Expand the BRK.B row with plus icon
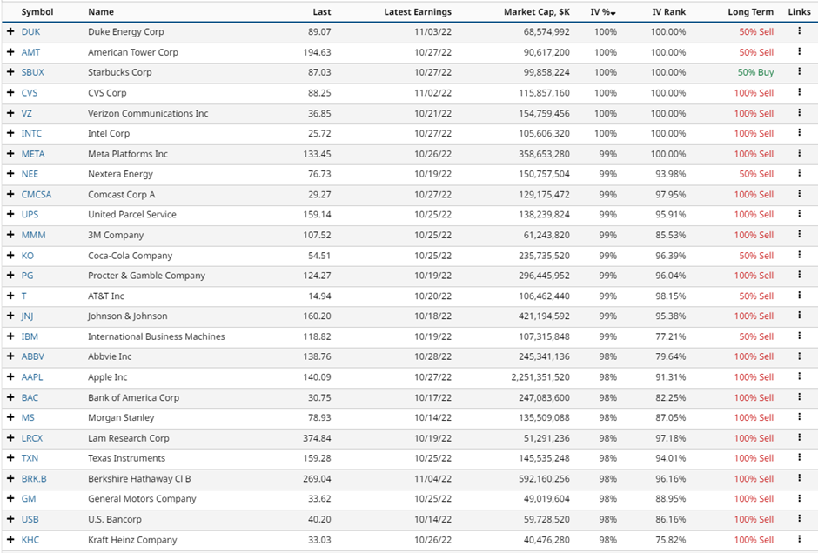The width and height of the screenshot is (818, 553). (10, 478)
